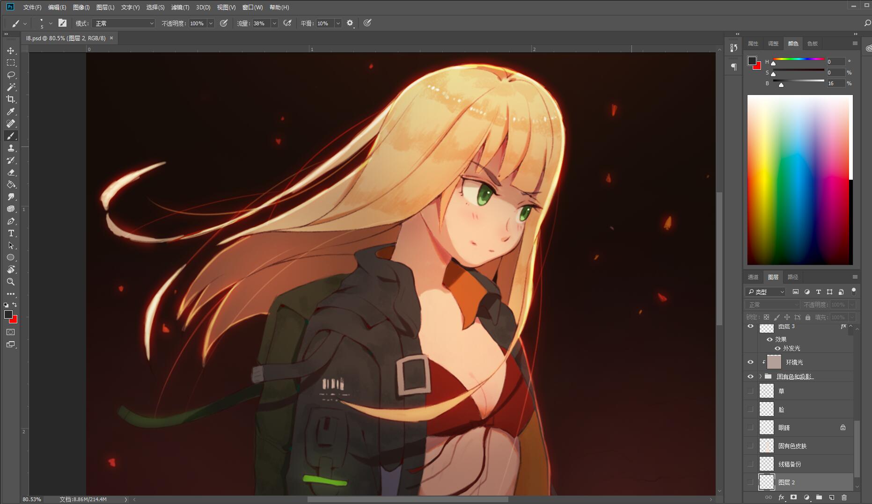Pick the Magic Wand tool

[11, 87]
